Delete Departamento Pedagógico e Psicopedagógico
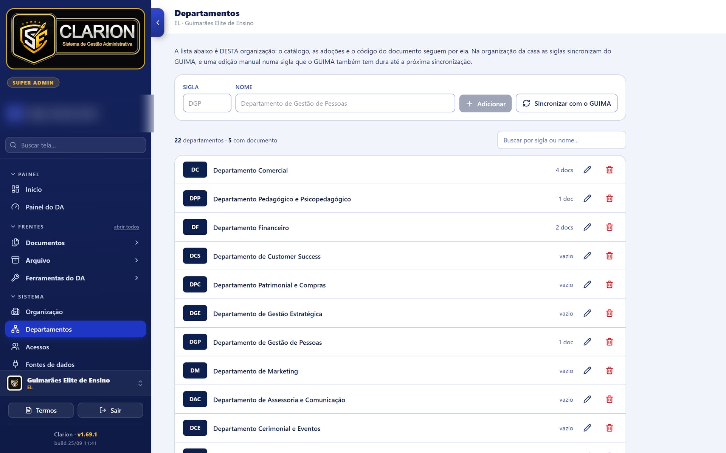The image size is (726, 453). (x=610, y=199)
